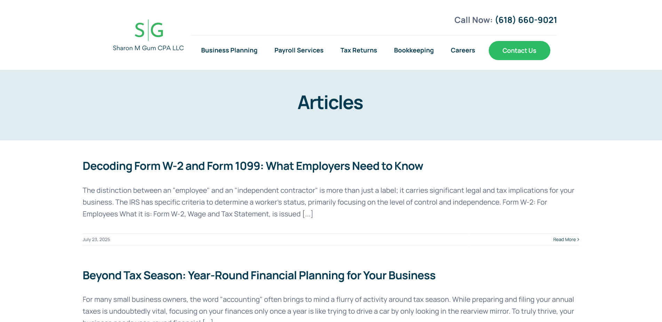Open the article about Form W-2 and 1099
Image resolution: width=662 pixels, height=322 pixels.
[x=253, y=166]
